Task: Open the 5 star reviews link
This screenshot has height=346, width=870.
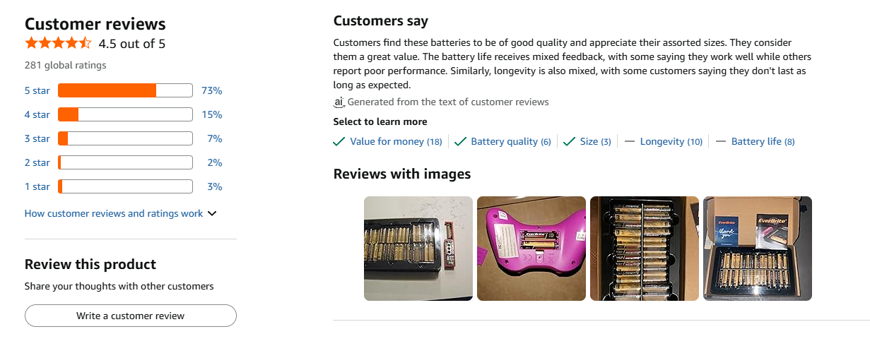Action: tap(37, 90)
